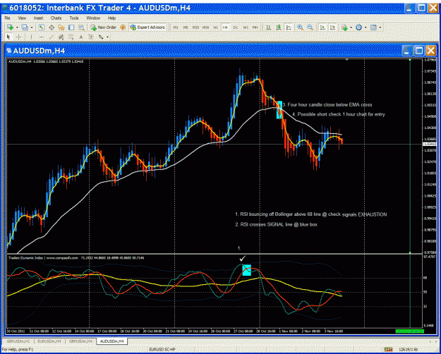Zoom in on the chart
This screenshot has height=354, width=441.
point(301,28)
